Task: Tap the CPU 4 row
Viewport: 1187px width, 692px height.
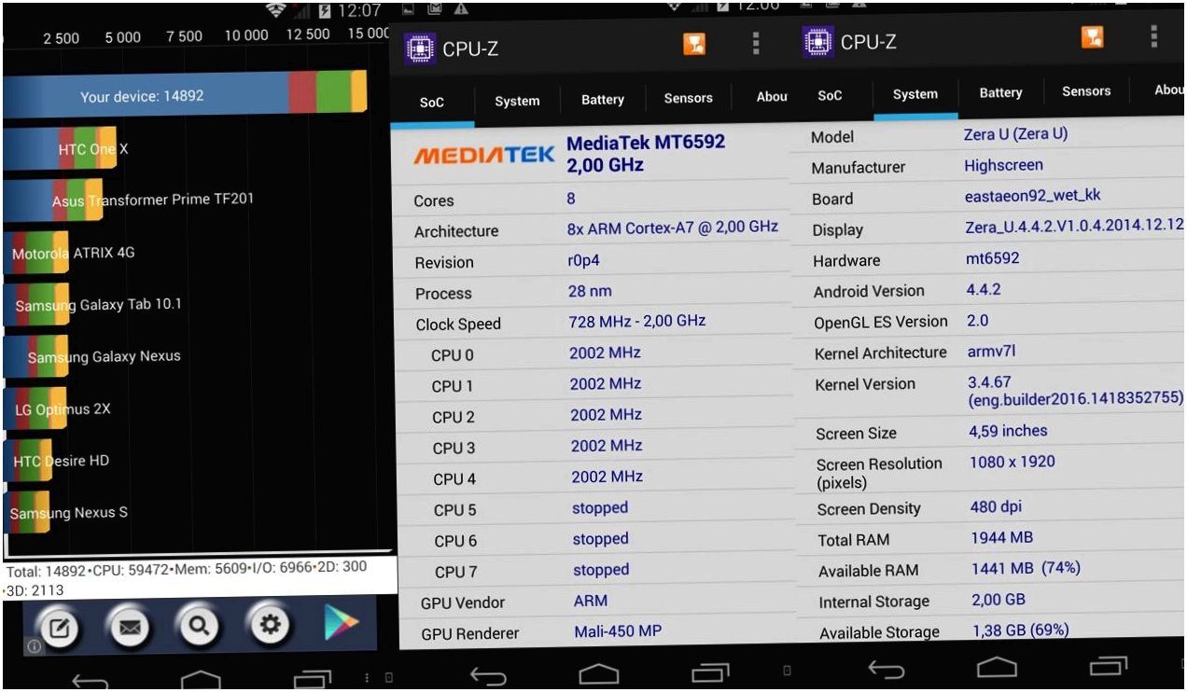Action: tap(594, 477)
